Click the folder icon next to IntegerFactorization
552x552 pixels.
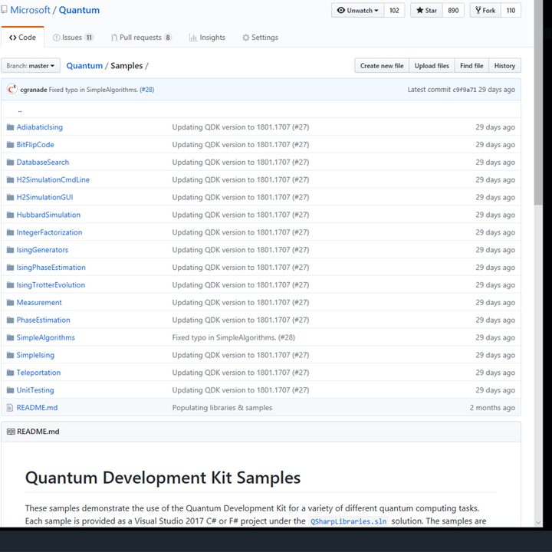[x=10, y=232]
